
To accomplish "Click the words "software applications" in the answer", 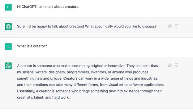I will pyautogui.click(x=146, y=85).
